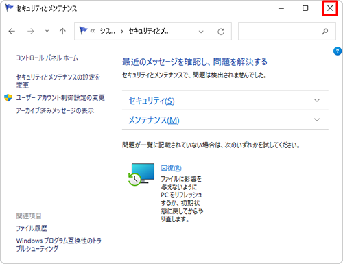Screen dimensions: 343x264
Task: Select the シス... breadcrumb segment
Action: (x=108, y=31)
